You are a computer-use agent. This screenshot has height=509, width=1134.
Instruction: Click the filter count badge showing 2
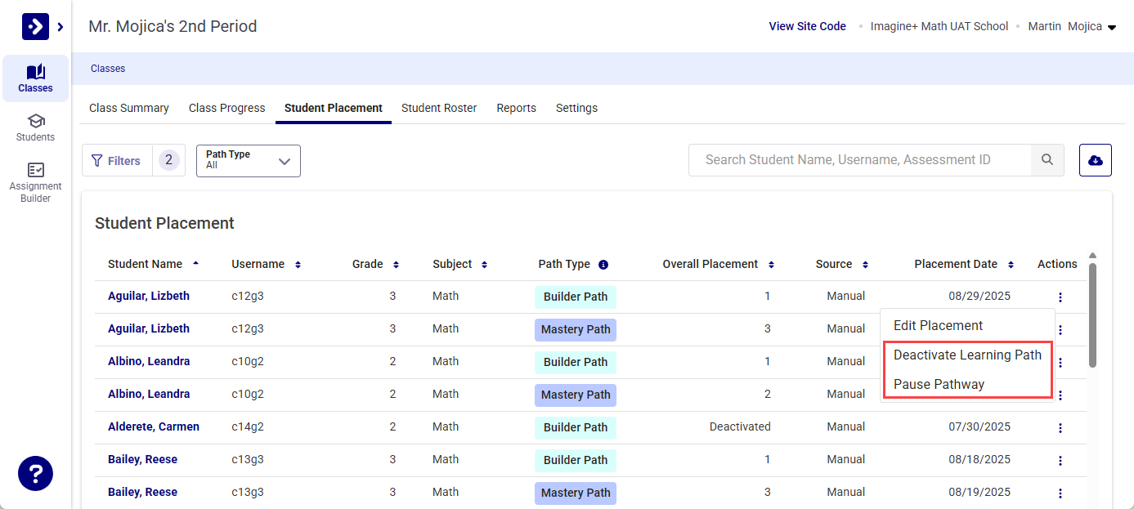tap(169, 160)
